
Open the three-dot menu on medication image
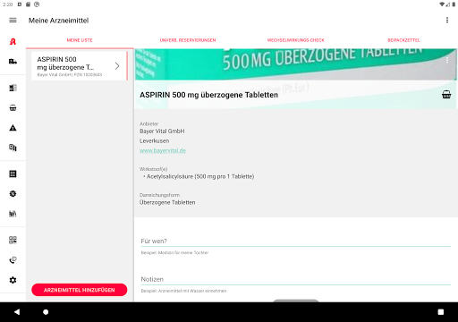(x=447, y=60)
